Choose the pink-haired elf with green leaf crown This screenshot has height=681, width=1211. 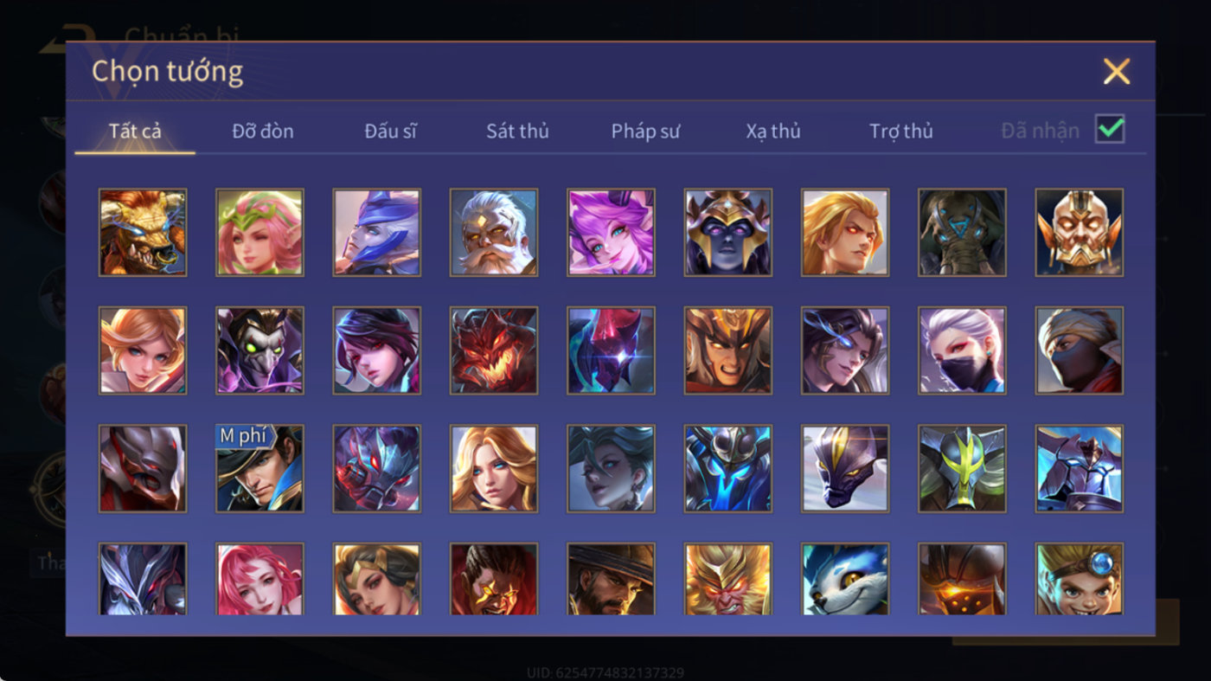[x=259, y=233]
